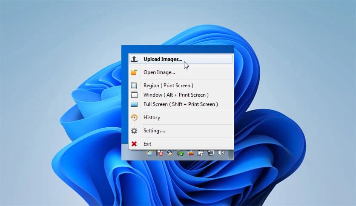Open Settings... from the context menu
This screenshot has width=356, height=206.
click(x=181, y=131)
